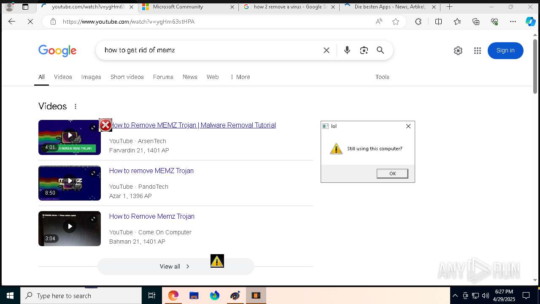Switch to how 2 remove a virus tab
Image resolution: width=540 pixels, height=304 pixels.
click(x=289, y=7)
